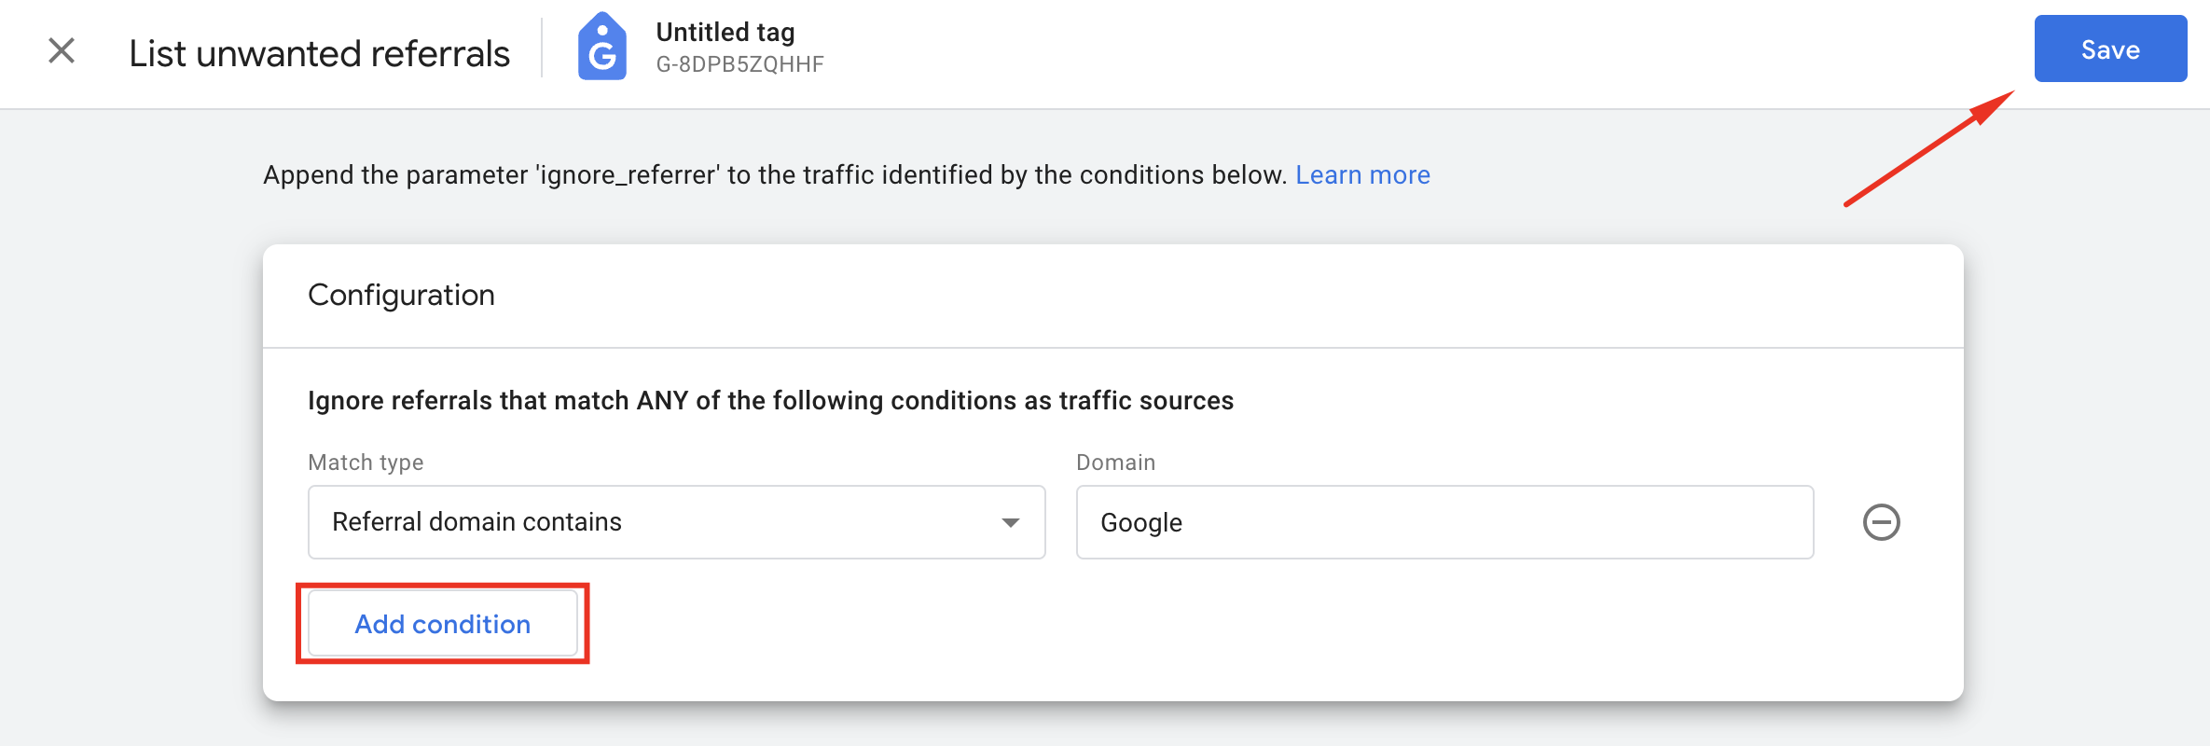The width and height of the screenshot is (2210, 746).
Task: Click the Ignore referrals conditions heading
Action: [770, 400]
